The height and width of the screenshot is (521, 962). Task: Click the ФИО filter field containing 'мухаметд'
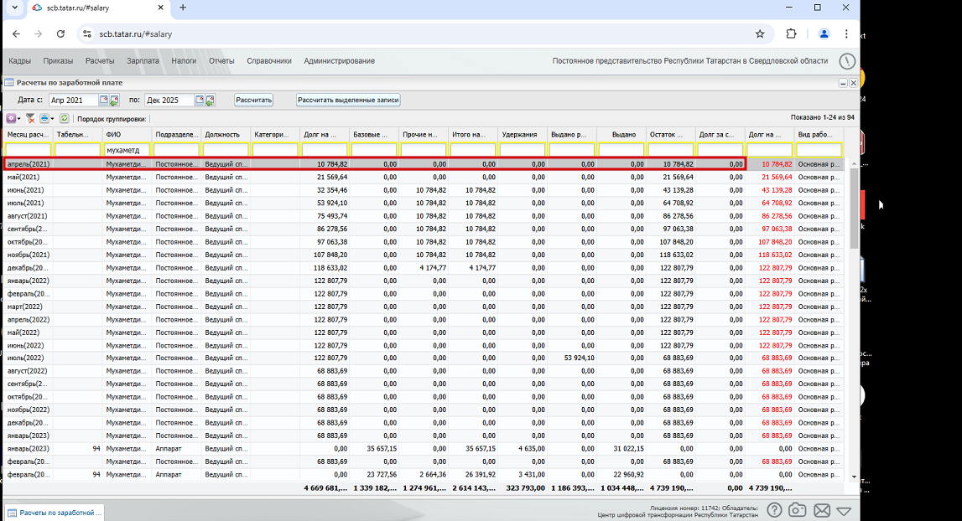pos(126,150)
